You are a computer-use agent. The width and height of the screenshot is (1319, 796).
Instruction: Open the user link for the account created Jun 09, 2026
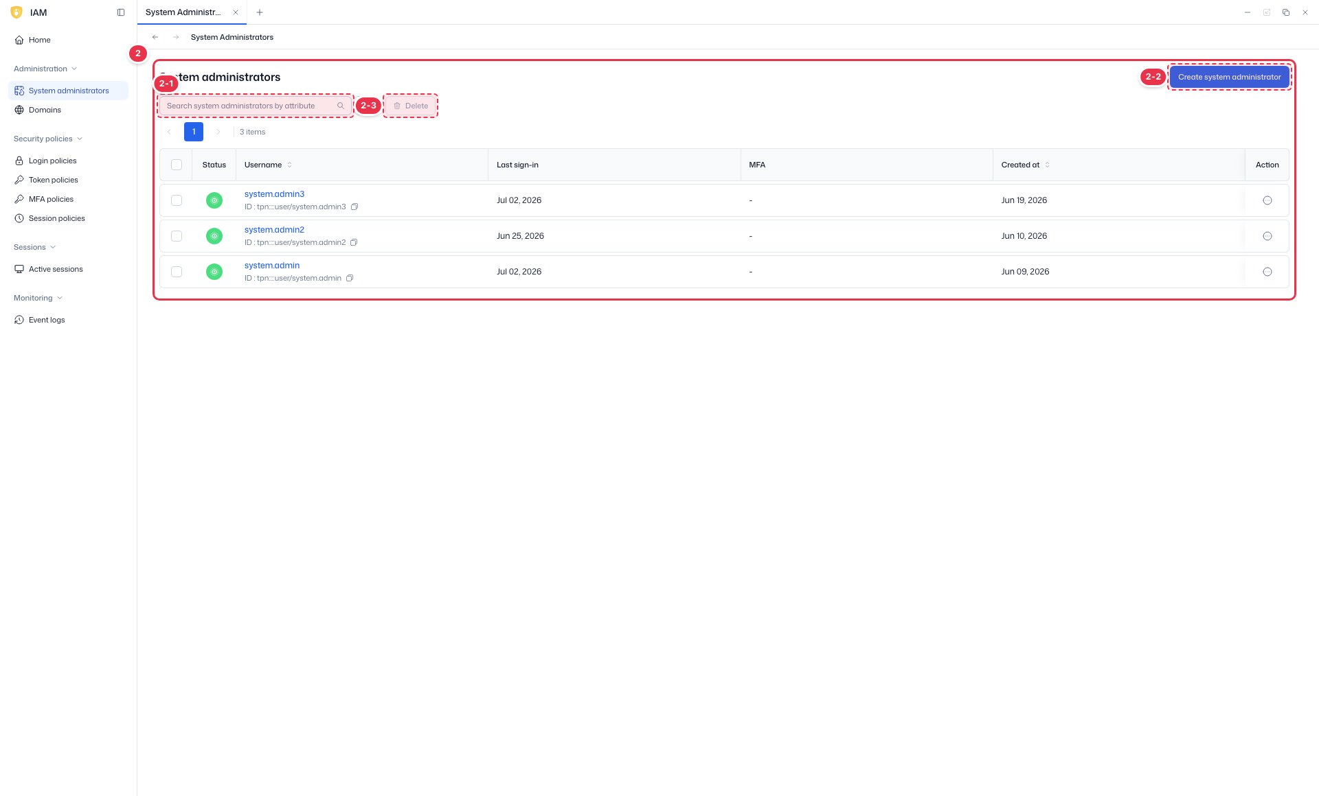(x=272, y=266)
